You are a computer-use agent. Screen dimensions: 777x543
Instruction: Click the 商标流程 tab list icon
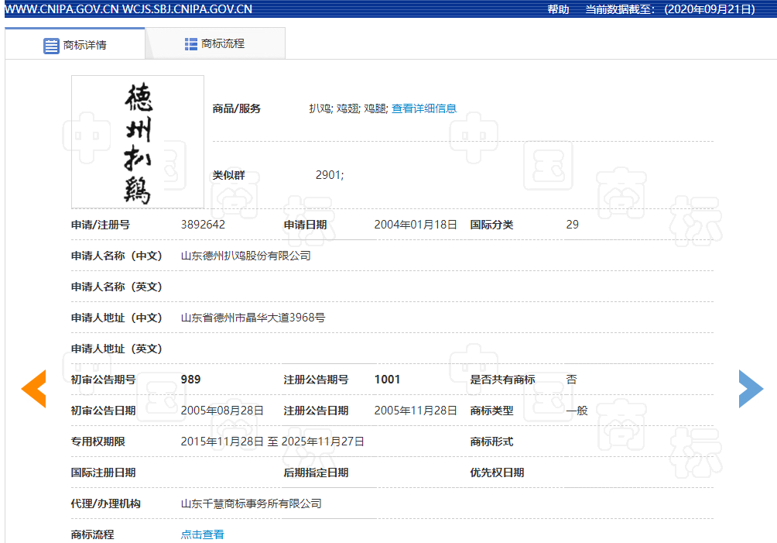pos(191,44)
